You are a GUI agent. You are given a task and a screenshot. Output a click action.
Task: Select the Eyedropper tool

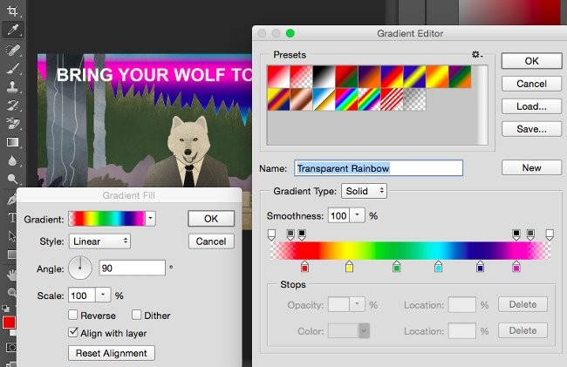[x=12, y=30]
